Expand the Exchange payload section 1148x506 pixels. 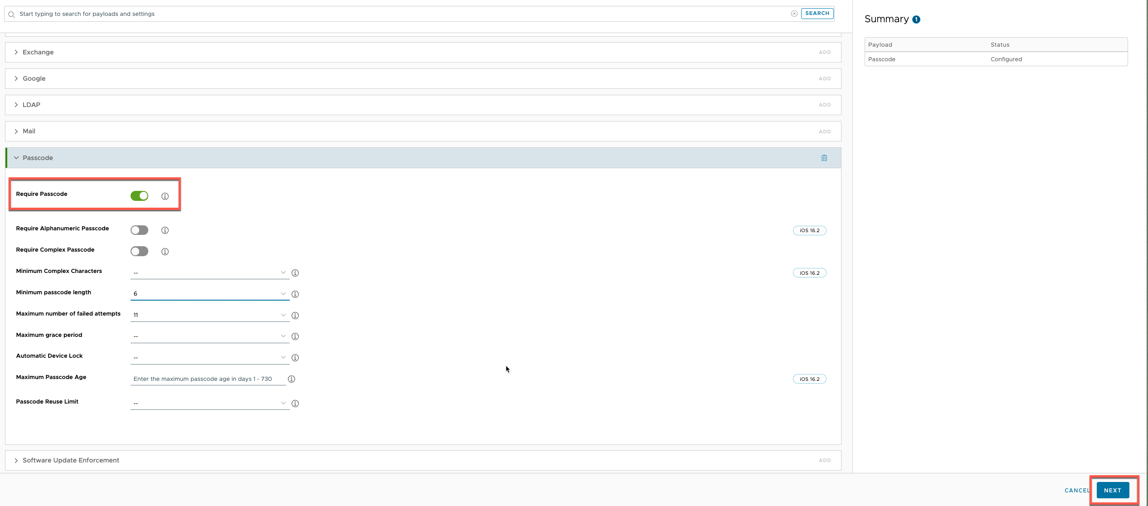click(x=38, y=52)
